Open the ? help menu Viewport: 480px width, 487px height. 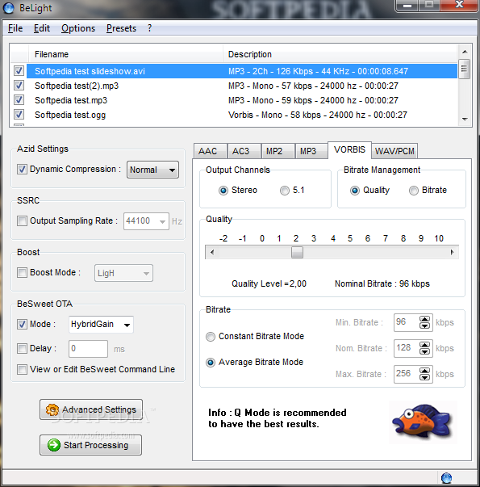(x=149, y=28)
